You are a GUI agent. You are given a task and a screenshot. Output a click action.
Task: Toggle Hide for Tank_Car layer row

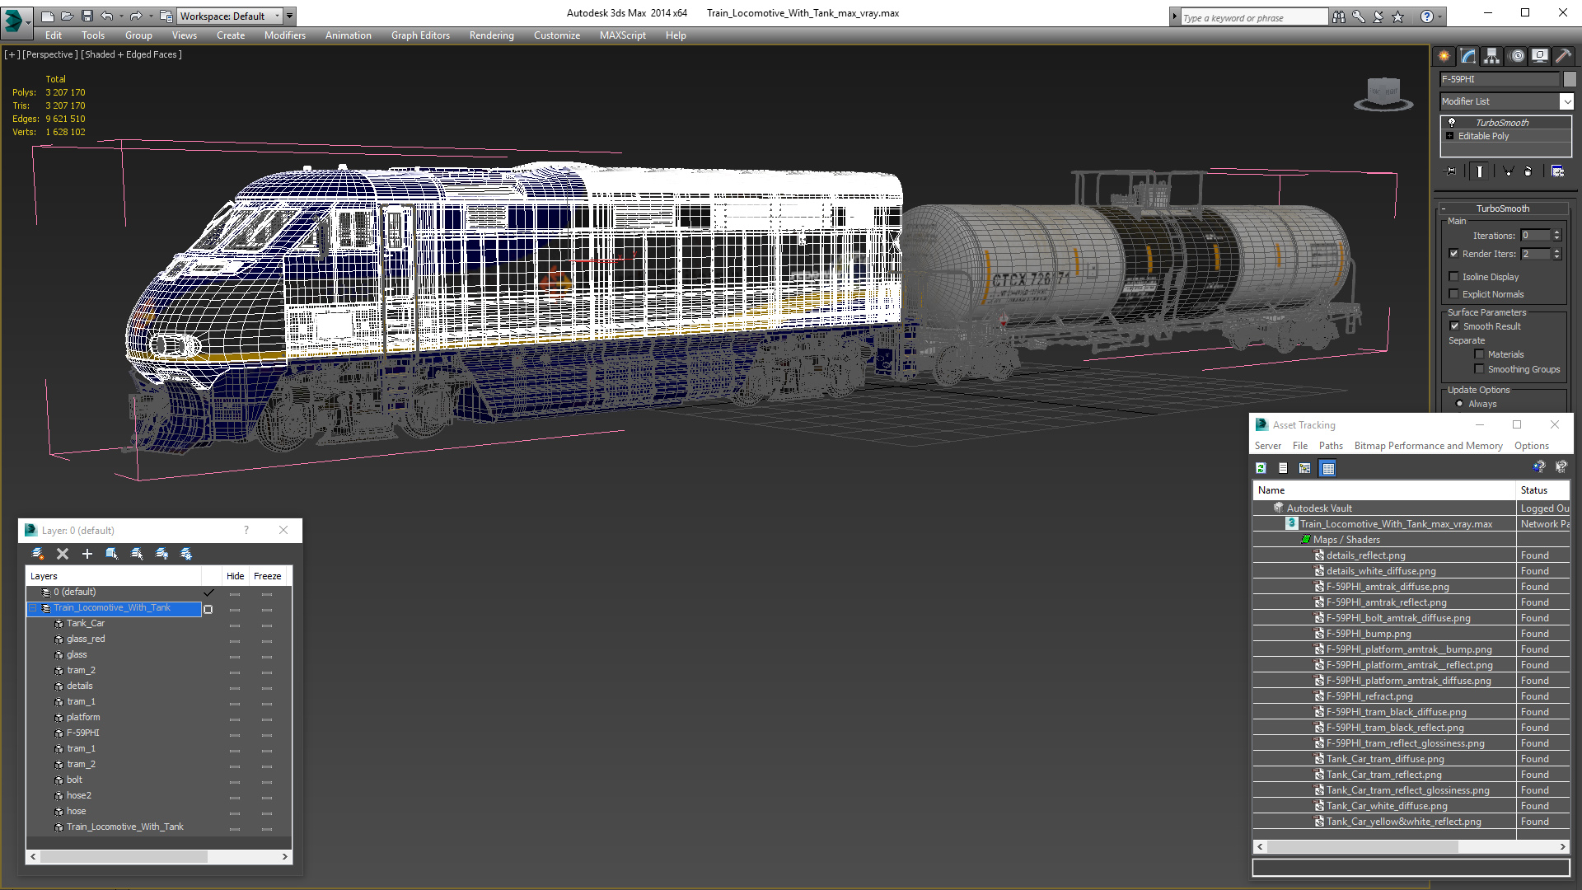(235, 625)
